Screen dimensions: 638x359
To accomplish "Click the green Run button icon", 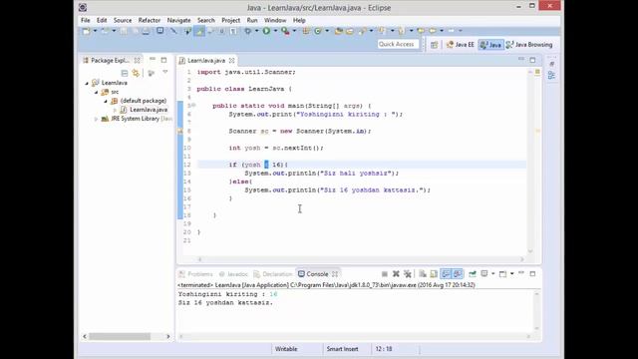I will [266, 31].
